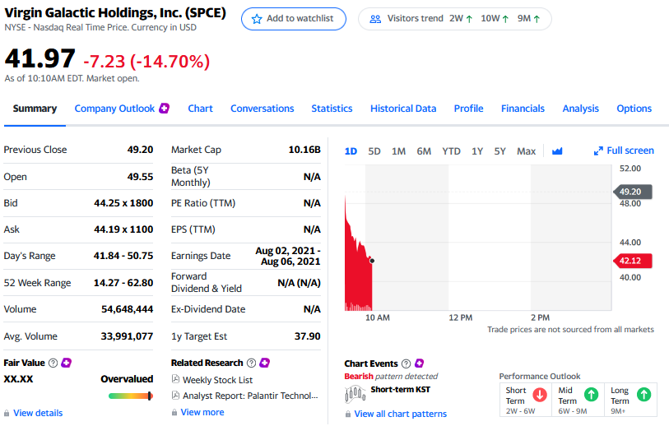Click the Full screen expand arrows icon
Image resolution: width=669 pixels, height=426 pixels.
598,151
